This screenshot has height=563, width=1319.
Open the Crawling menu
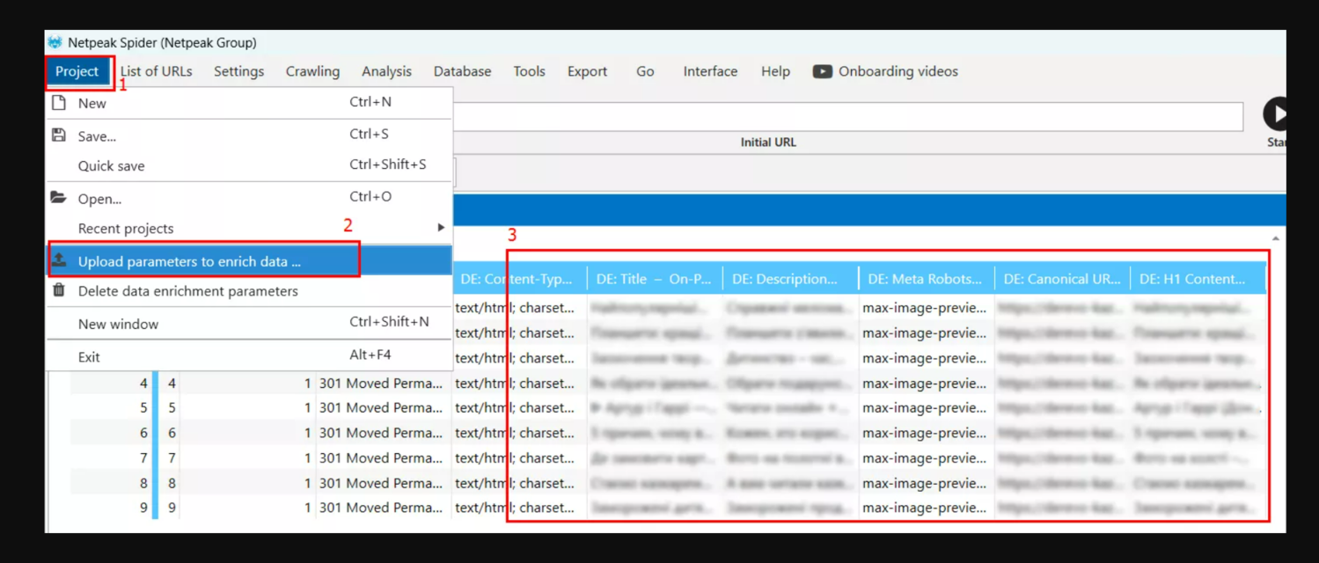tap(312, 71)
